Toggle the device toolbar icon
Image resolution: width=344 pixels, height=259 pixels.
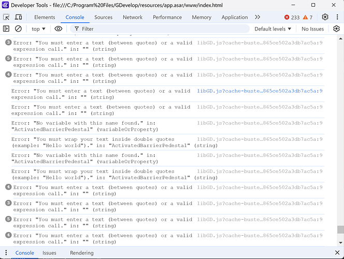click(18, 17)
